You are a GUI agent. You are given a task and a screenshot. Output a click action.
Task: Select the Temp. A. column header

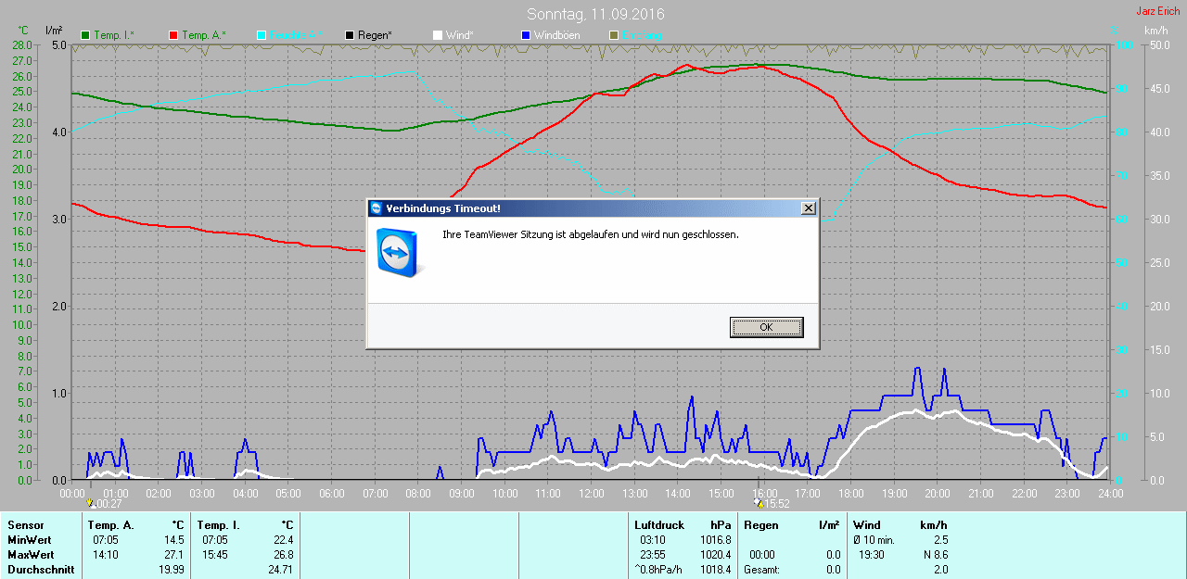110,525
